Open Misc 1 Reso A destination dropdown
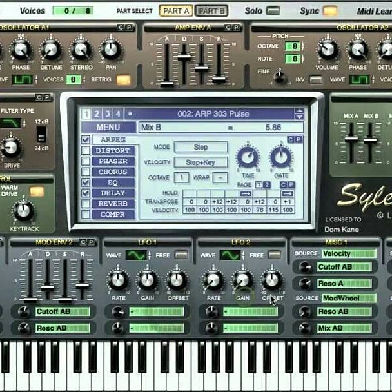 tap(344, 284)
